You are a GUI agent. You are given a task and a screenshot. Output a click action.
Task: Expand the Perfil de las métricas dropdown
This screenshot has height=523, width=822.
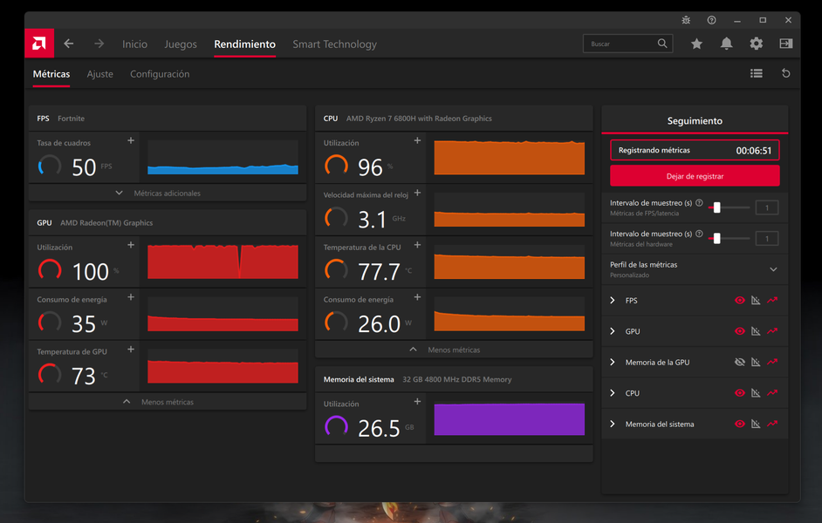(773, 269)
